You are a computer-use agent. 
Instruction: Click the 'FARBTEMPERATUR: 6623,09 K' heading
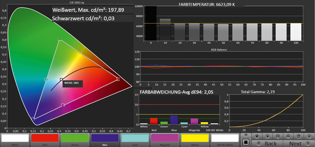pyautogui.click(x=207, y=5)
